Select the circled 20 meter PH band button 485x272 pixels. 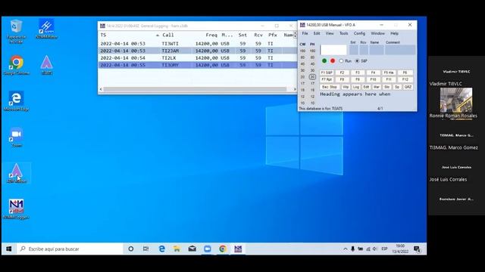point(312,77)
